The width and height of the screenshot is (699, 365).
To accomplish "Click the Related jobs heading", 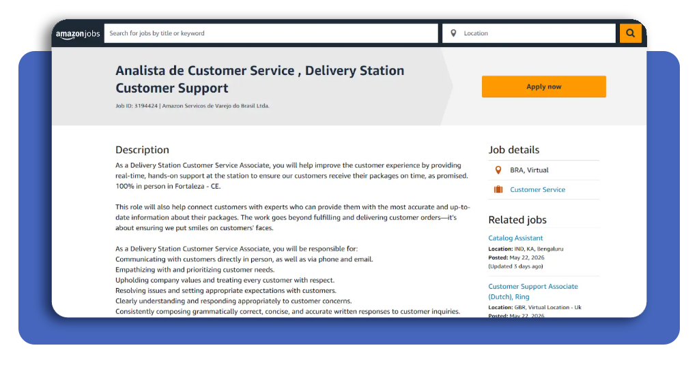I will (x=517, y=220).
